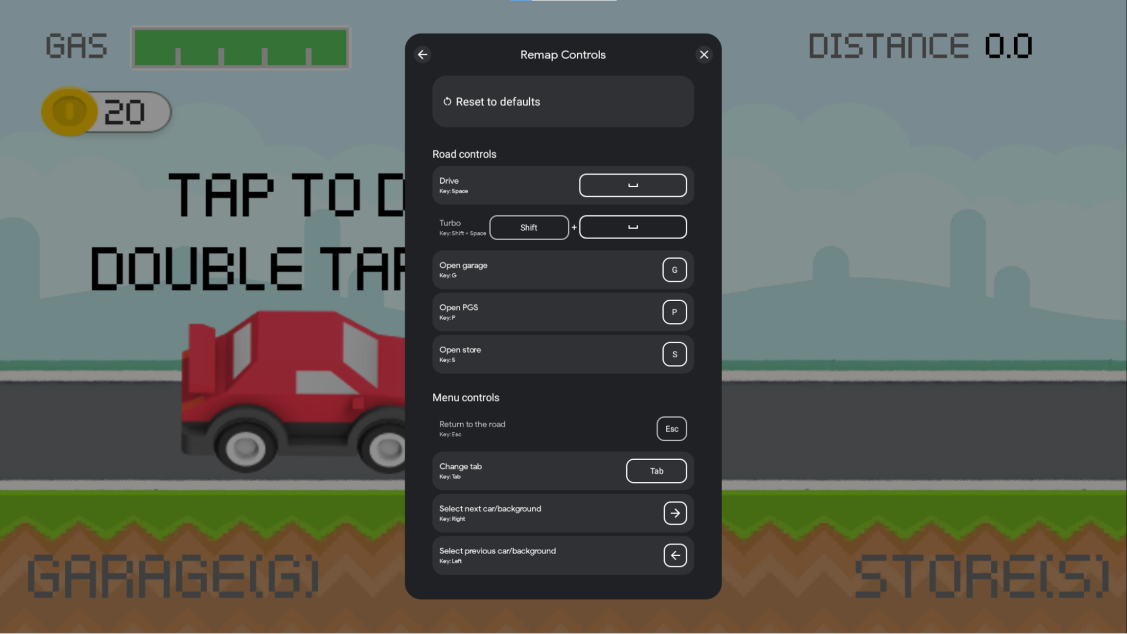1127x634 pixels.
Task: Select the Road controls section header
Action: coord(465,153)
